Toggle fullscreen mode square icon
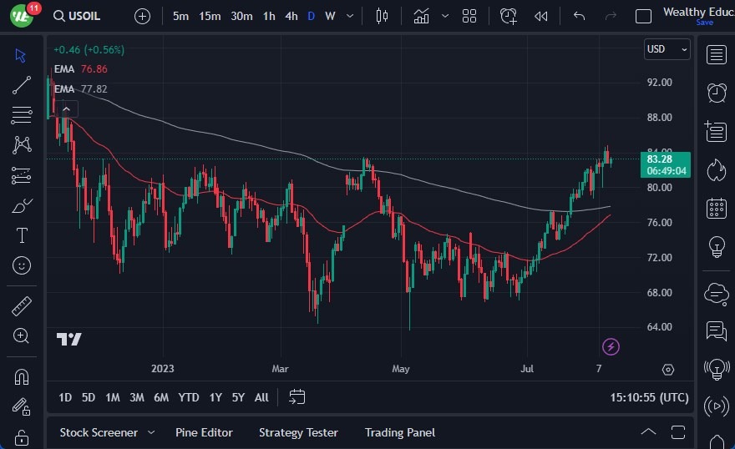 click(643, 16)
